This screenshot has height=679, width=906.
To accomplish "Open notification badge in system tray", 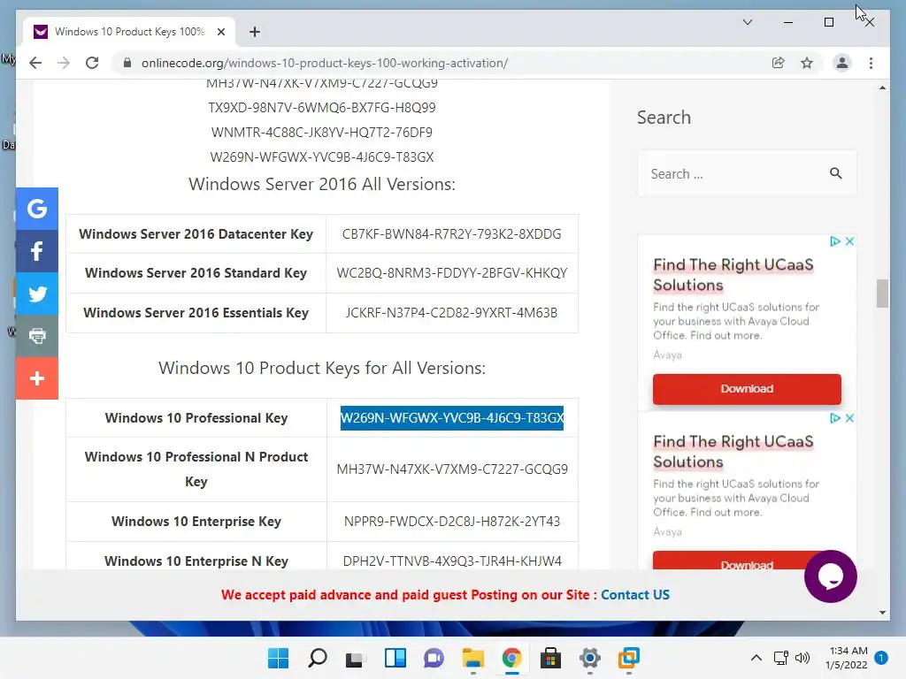I will [x=880, y=658].
